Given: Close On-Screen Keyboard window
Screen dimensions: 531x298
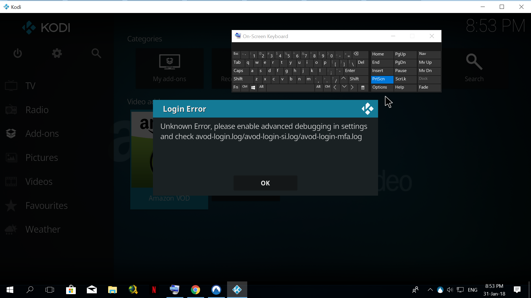Looking at the screenshot, I should point(432,36).
